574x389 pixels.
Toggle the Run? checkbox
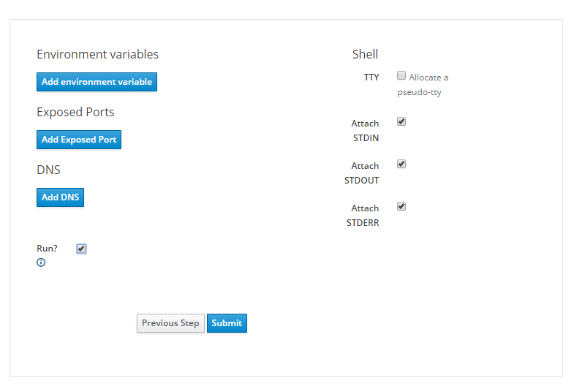(81, 249)
